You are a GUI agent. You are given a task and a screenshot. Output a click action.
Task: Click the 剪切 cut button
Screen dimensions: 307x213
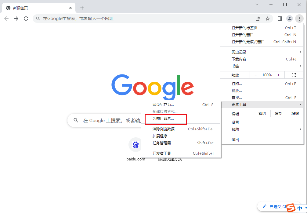pos(262,114)
